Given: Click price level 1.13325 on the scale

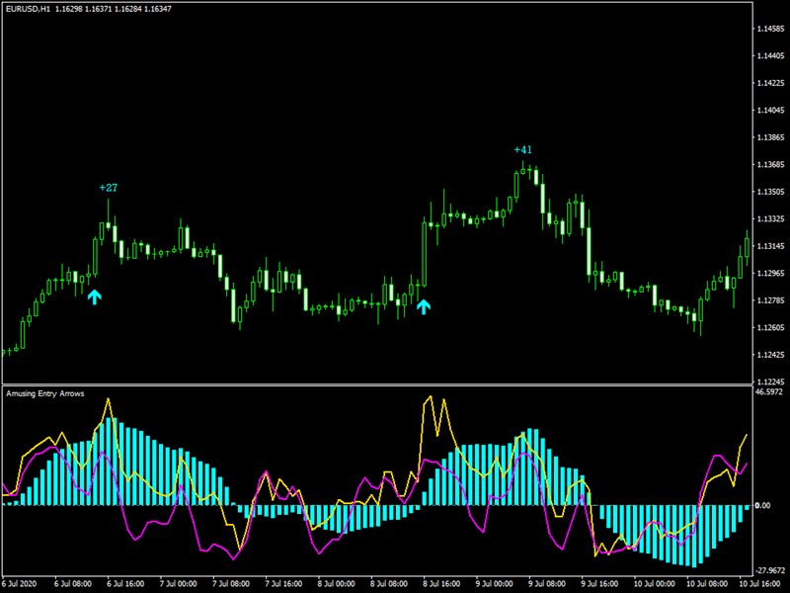Looking at the screenshot, I should (x=771, y=218).
